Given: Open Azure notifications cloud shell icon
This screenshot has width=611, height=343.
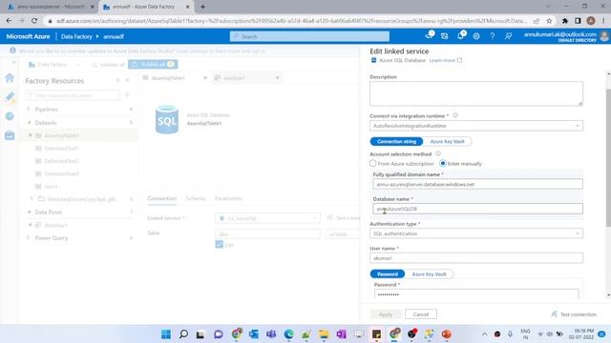Looking at the screenshot, I should point(429,35).
